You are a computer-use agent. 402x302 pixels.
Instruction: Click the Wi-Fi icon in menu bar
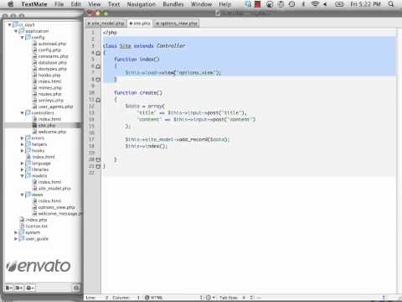(315, 4)
